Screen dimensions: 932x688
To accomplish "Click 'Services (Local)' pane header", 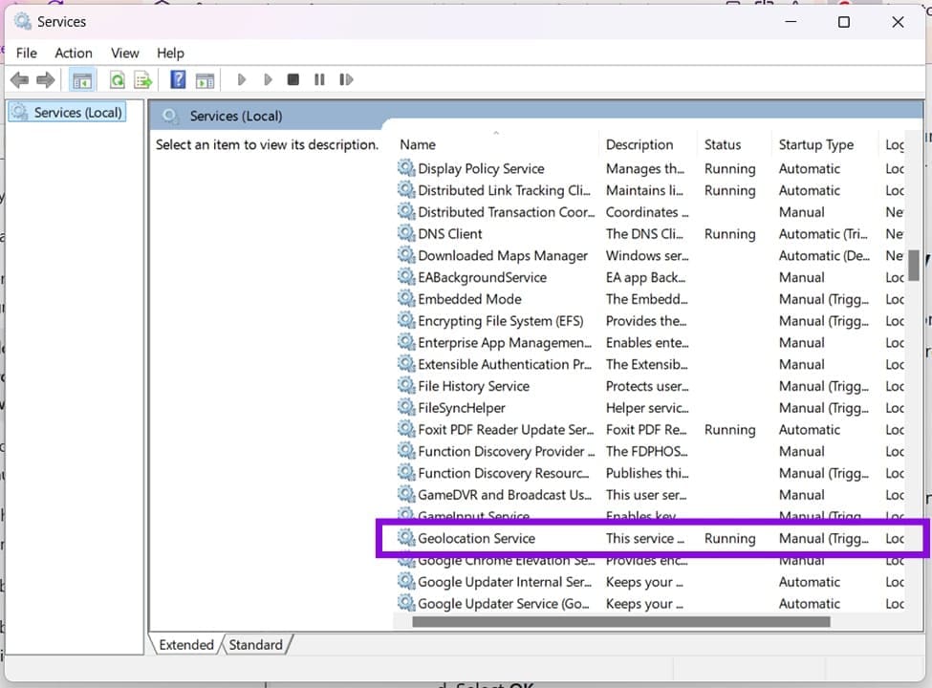I will pos(236,116).
